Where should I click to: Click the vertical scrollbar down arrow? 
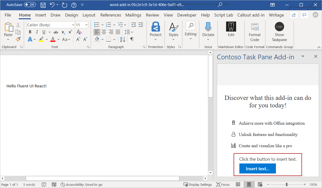coord(210,173)
